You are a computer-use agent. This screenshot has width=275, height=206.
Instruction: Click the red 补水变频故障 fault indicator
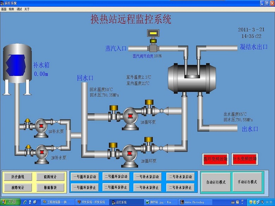click(x=245, y=159)
